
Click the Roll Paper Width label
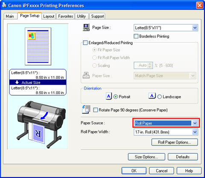tap(95, 132)
